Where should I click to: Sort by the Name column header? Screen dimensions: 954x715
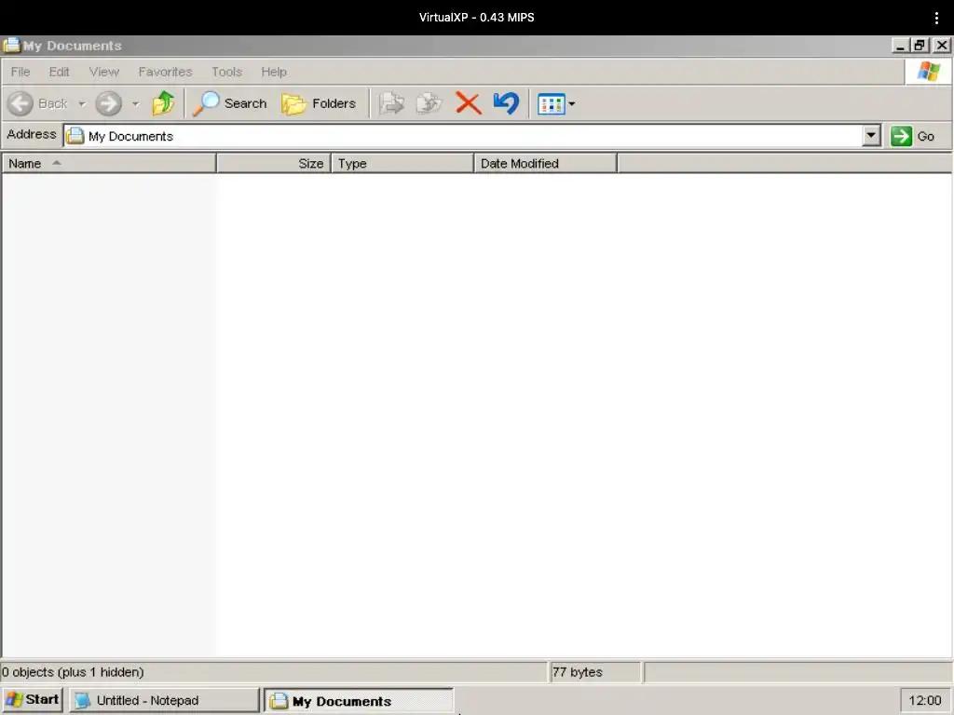[x=109, y=164]
